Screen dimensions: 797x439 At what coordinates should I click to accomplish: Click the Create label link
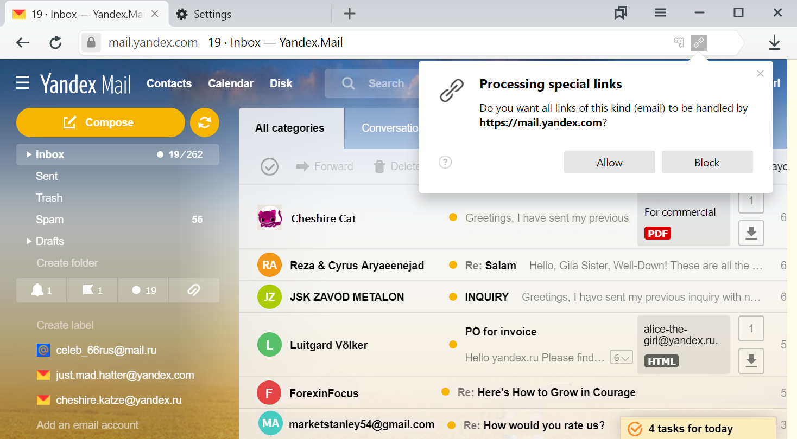(65, 325)
